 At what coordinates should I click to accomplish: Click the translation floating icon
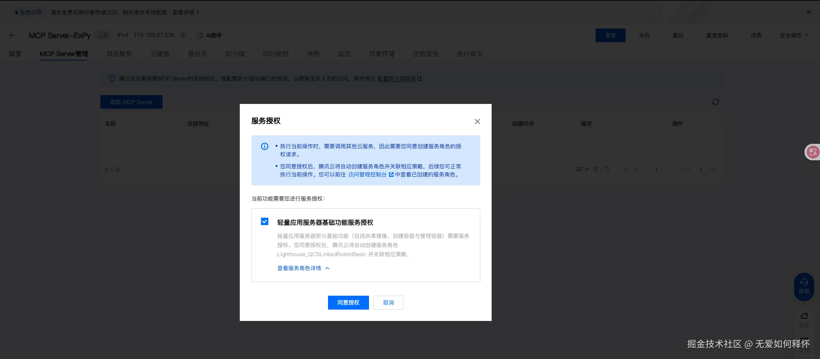point(813,152)
